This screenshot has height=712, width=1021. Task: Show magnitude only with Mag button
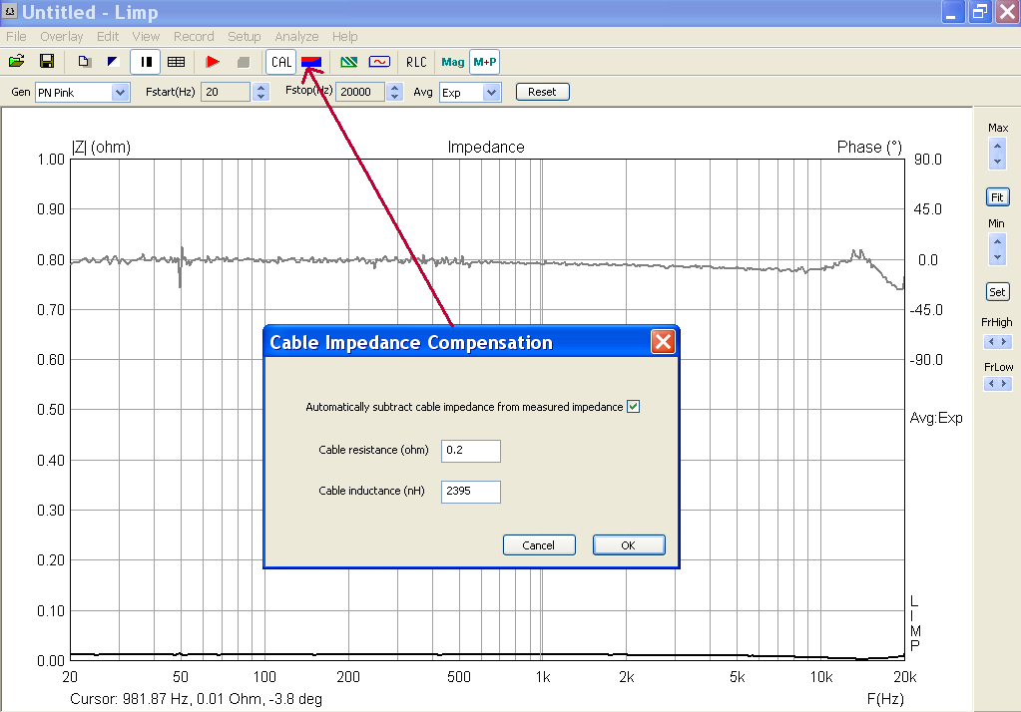(452, 62)
